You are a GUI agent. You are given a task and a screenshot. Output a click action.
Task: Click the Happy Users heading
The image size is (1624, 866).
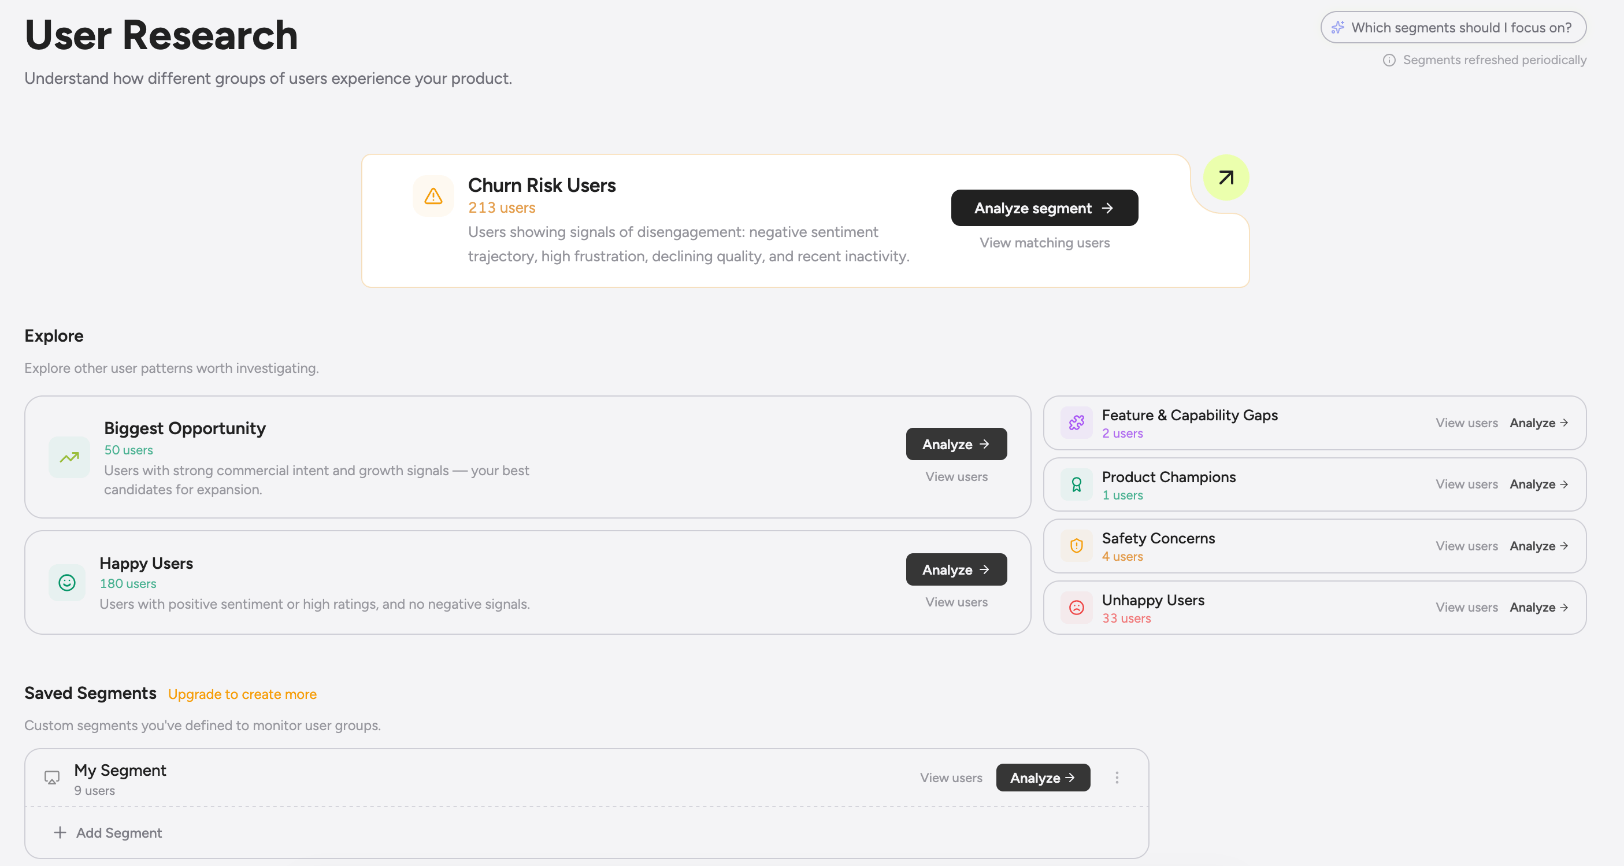point(146,563)
